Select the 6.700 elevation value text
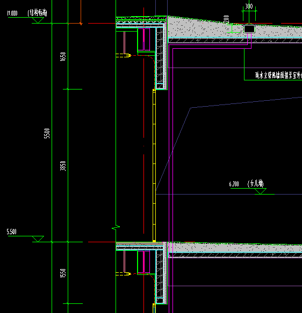Screen dimensions: 302x313 tap(234, 184)
